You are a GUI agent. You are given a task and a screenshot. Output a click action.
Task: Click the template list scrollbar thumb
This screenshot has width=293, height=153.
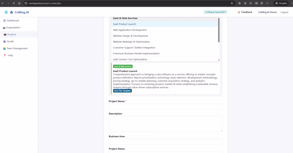pos(219,30)
